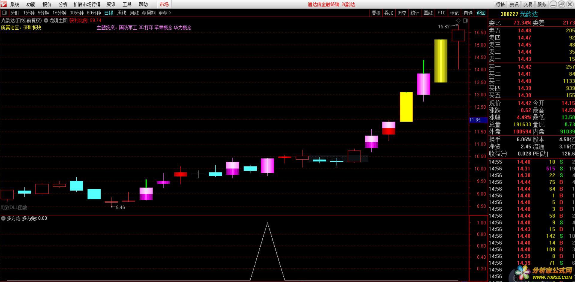Click stock code 300227 in quote header
Image resolution: width=575 pixels, height=282 pixels.
click(509, 14)
